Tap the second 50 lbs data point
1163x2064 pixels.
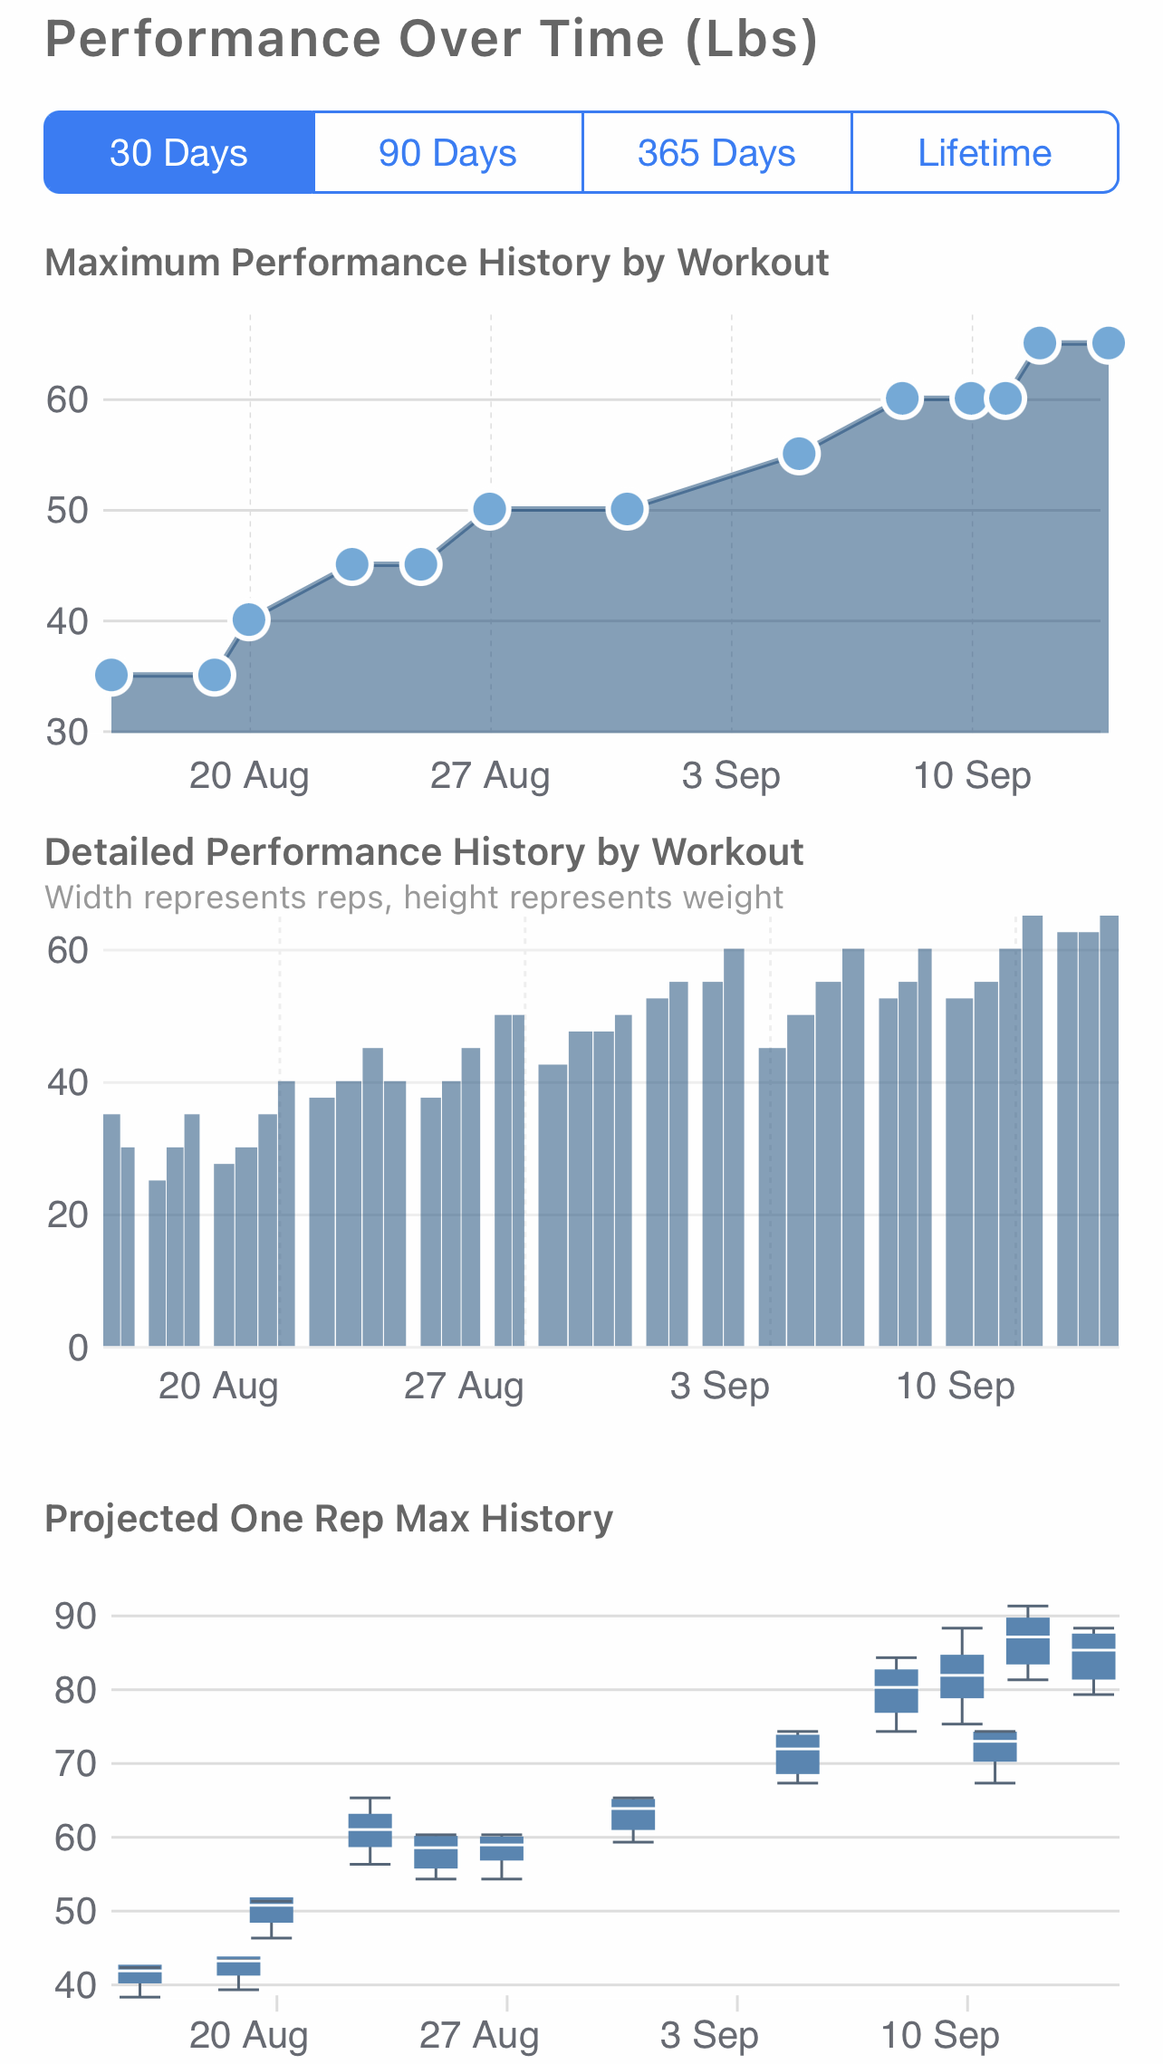[x=627, y=510]
